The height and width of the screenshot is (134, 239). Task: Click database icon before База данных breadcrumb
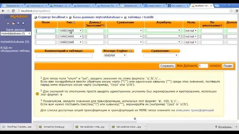click(x=71, y=17)
